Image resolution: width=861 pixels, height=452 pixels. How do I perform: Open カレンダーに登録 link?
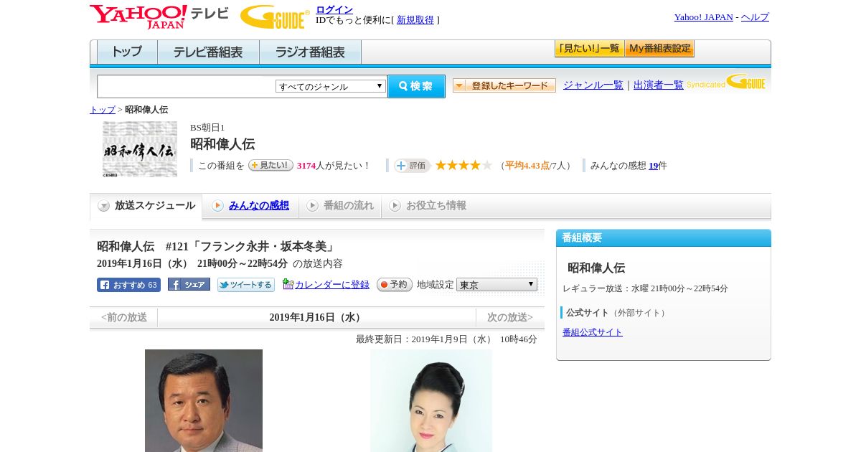pos(332,285)
